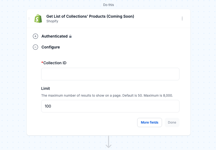
Task: Expand the Authenticated section with the plus icon
Action: pos(35,36)
